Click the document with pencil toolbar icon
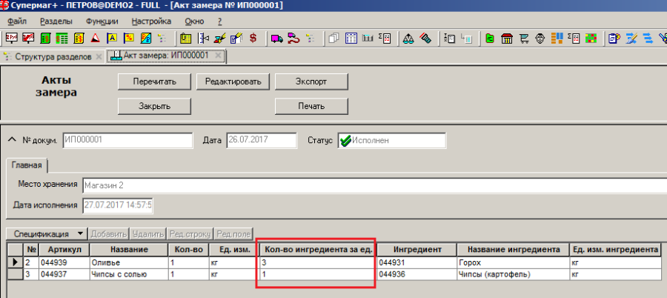Viewport: 667px width, 298px height. point(236,39)
